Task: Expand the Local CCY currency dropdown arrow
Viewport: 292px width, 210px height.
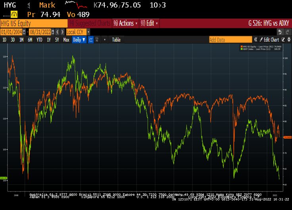Action: click(88, 32)
